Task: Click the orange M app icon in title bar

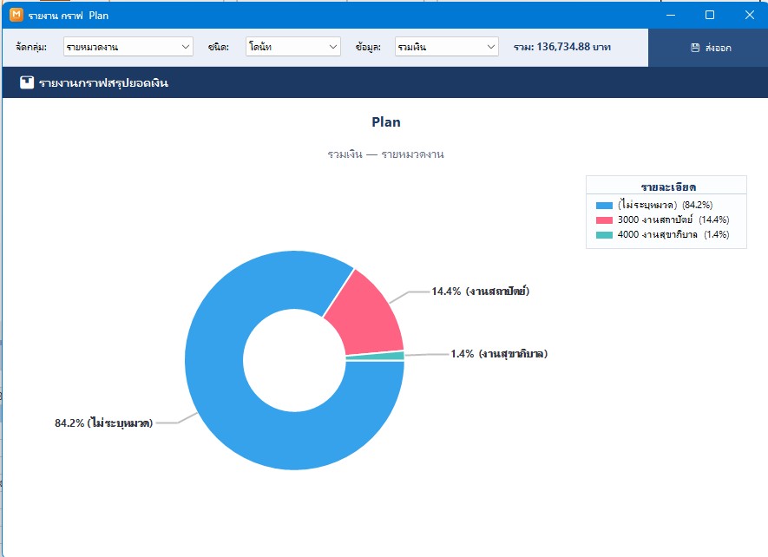Action: 16,15
